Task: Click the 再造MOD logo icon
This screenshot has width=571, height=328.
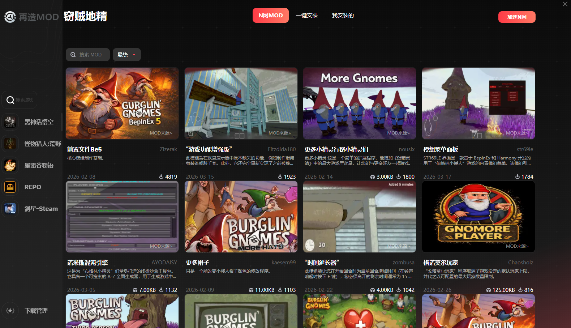Action: point(10,17)
